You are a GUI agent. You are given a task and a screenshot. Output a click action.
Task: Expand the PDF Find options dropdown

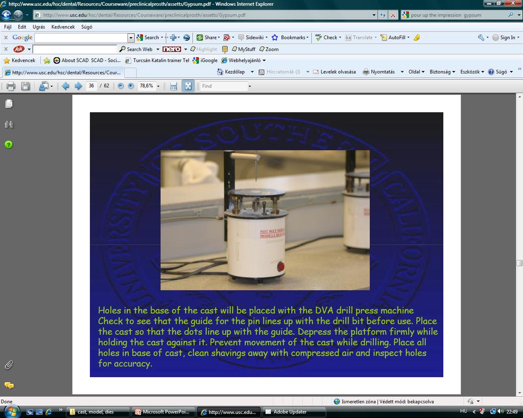(249, 86)
